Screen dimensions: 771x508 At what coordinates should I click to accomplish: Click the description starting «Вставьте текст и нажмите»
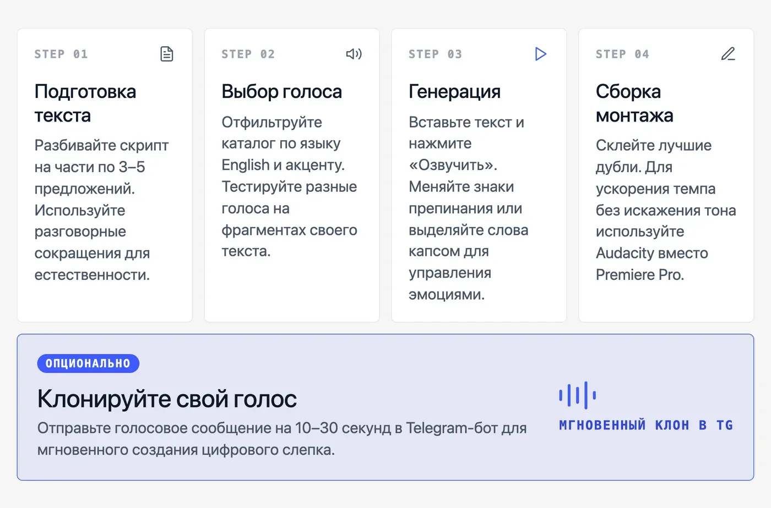click(x=469, y=208)
